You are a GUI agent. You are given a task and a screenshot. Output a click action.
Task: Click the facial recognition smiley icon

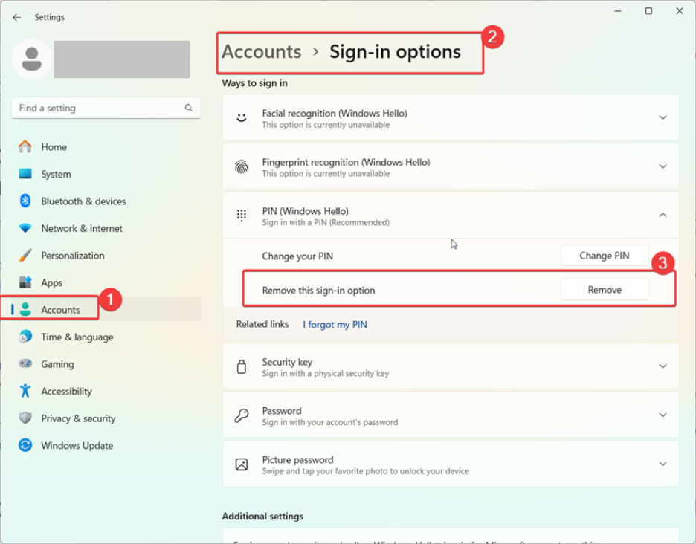pos(242,117)
